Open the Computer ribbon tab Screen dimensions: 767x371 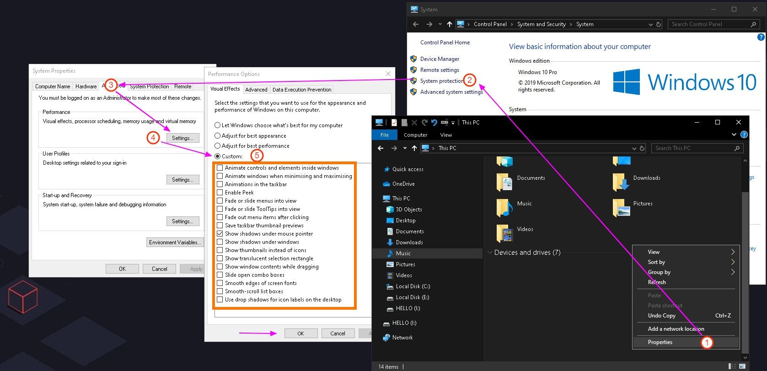click(x=415, y=135)
